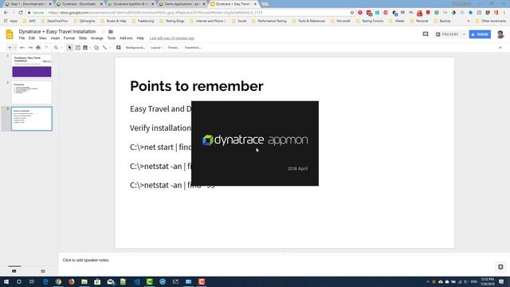Viewport: 510px width, 287px height.
Task: Click the Transition button
Action: (193, 48)
